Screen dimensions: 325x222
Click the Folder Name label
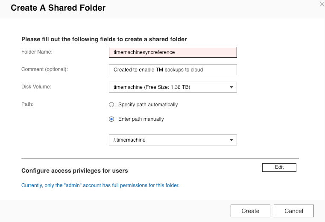coord(37,52)
